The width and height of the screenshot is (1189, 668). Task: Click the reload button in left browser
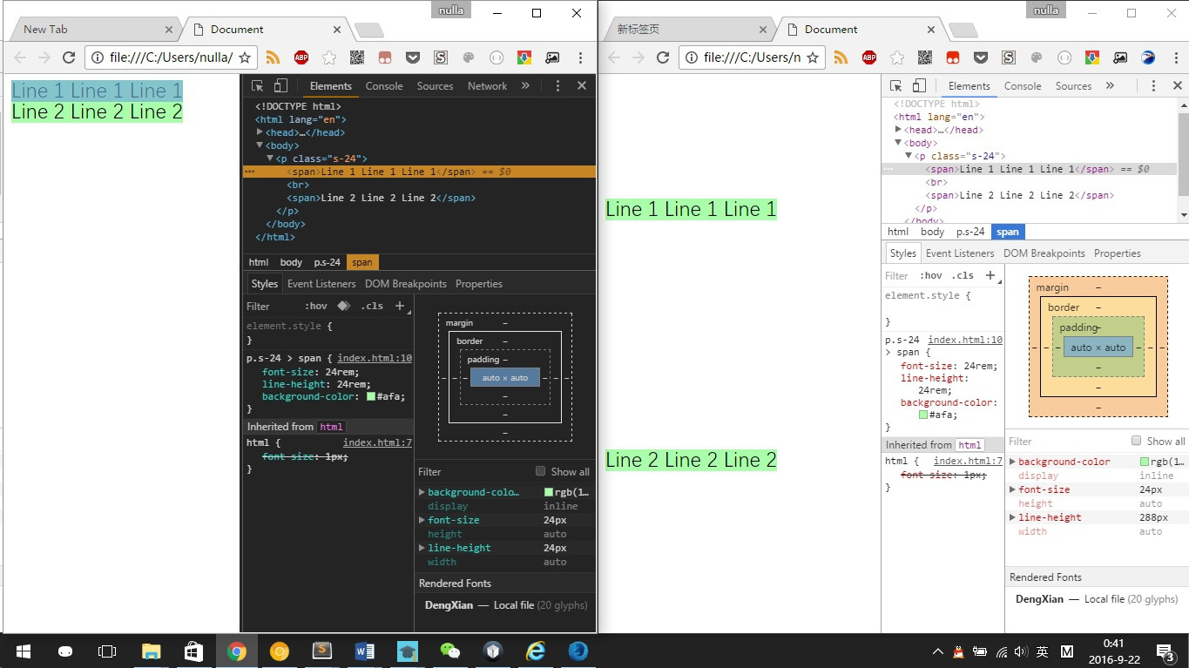click(68, 57)
